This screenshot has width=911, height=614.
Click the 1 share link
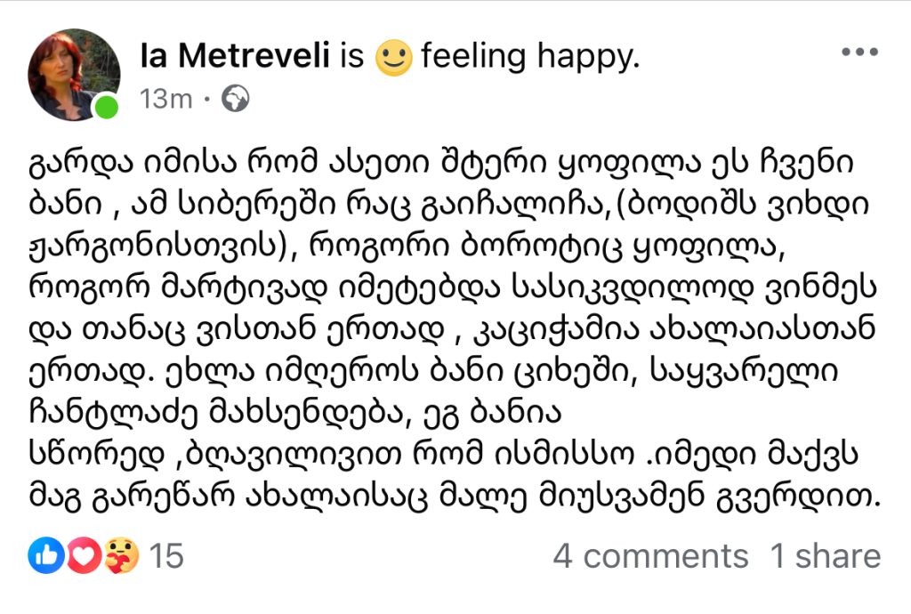(x=825, y=557)
